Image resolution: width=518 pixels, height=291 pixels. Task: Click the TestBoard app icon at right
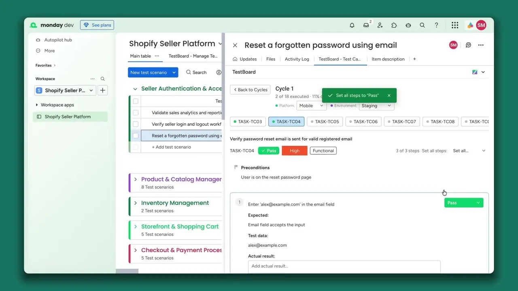click(x=475, y=72)
